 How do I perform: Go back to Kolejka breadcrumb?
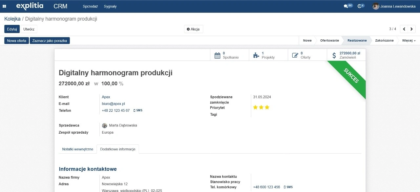pyautogui.click(x=12, y=19)
